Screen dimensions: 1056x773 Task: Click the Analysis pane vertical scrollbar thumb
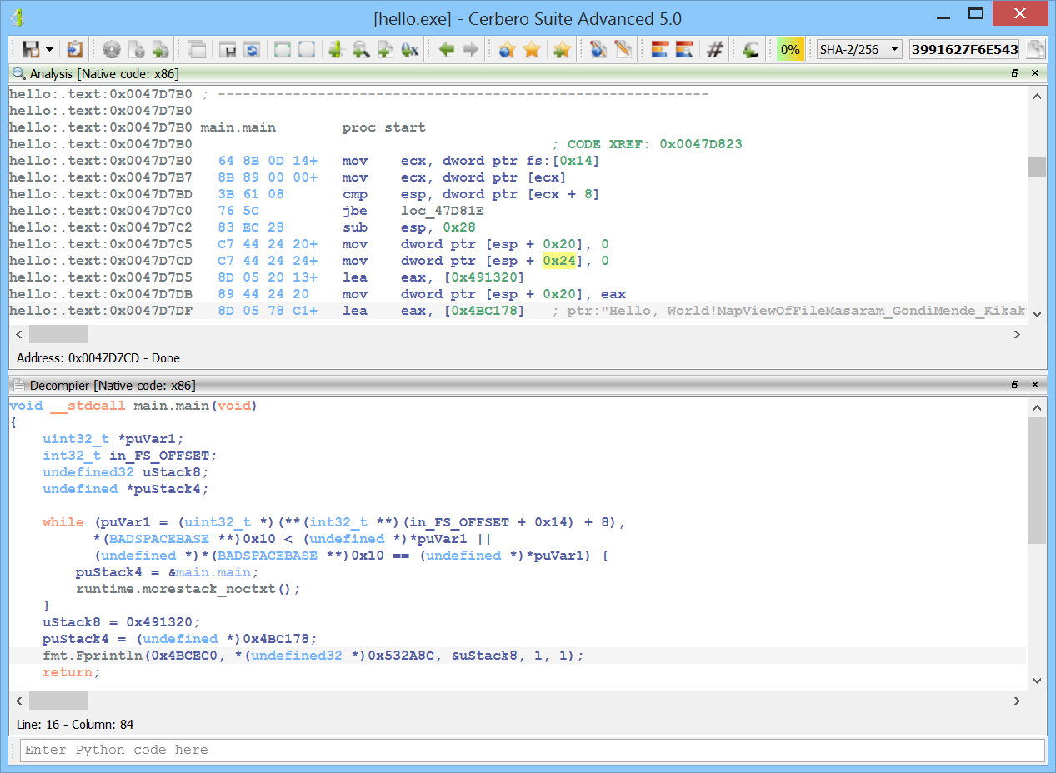point(1037,167)
